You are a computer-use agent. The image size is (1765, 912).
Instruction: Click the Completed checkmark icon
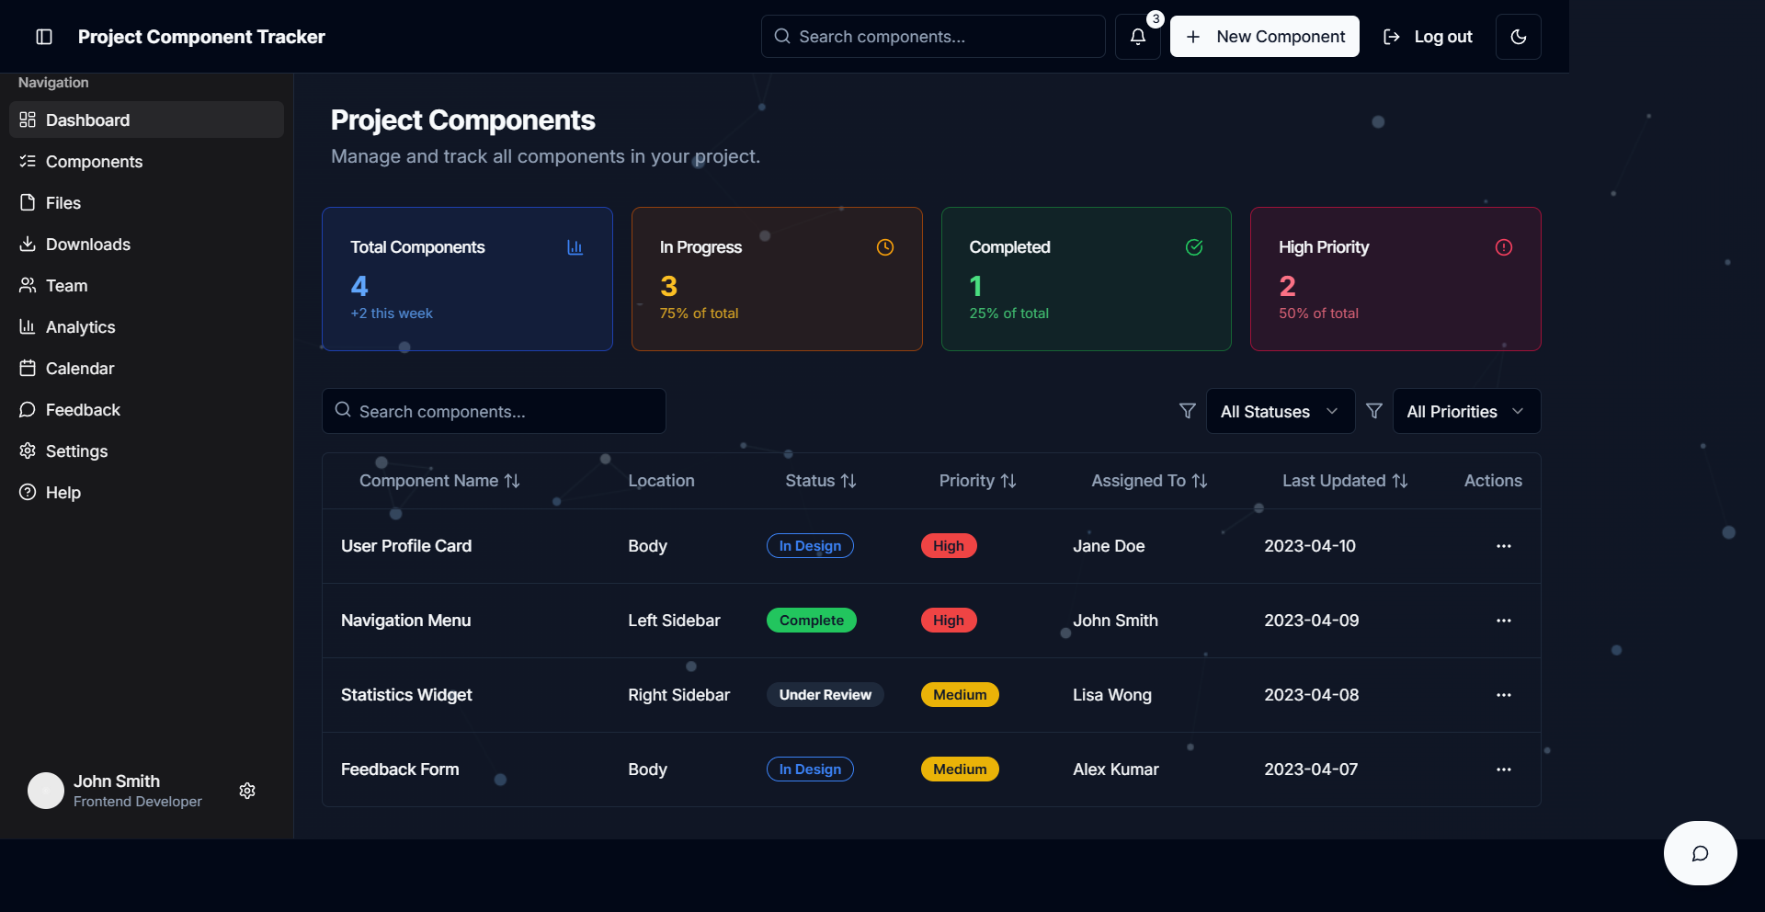point(1194,247)
